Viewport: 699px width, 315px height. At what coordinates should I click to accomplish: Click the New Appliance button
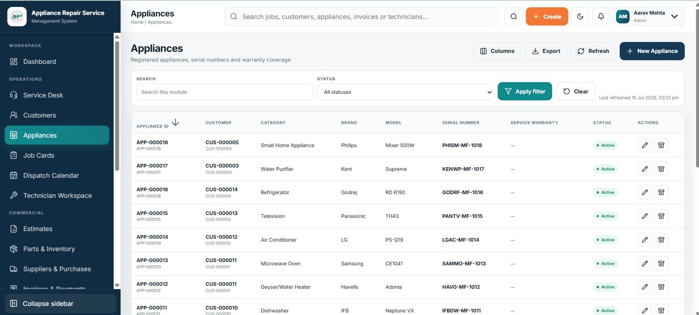coord(652,51)
